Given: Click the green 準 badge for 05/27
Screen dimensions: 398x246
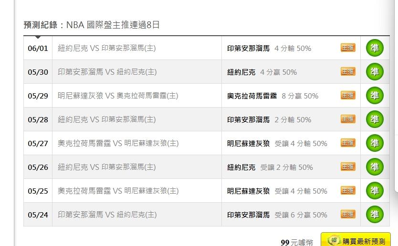Looking at the screenshot, I should point(375,143).
